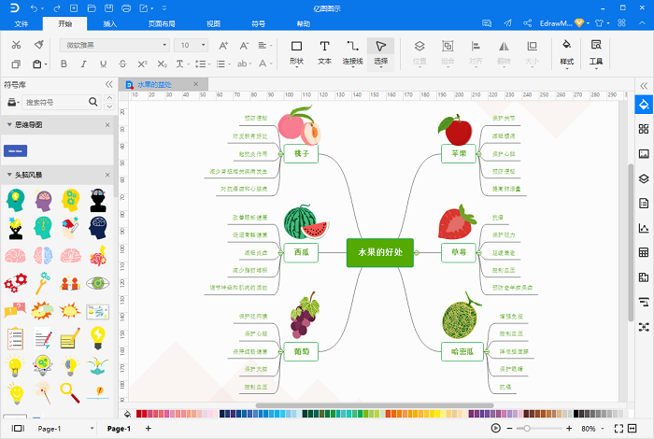Select the 文本 text tool

[324, 50]
